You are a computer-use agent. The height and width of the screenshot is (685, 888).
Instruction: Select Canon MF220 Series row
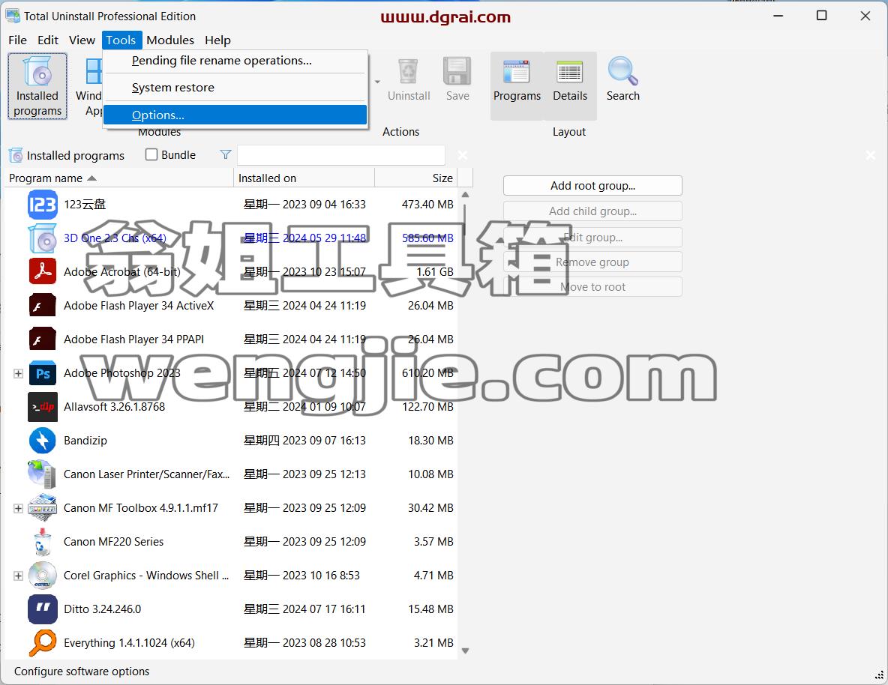pos(231,542)
